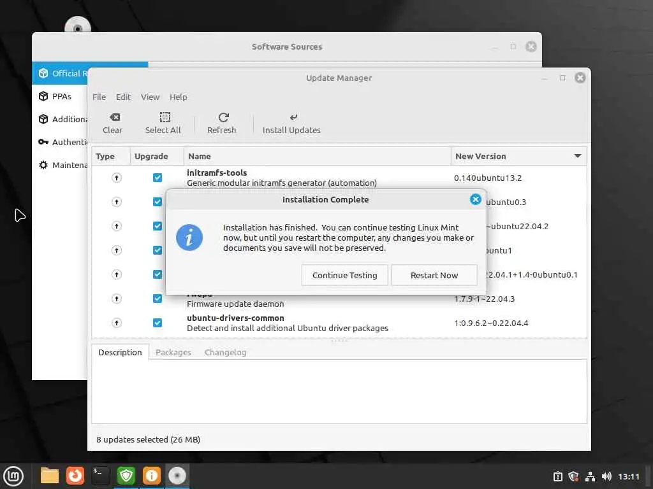Sort by the Name column header
The width and height of the screenshot is (653, 489).
point(318,157)
